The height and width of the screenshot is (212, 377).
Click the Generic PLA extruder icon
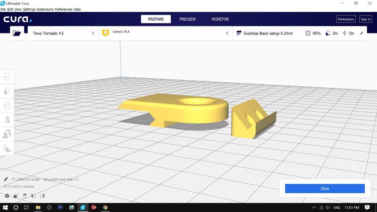tap(105, 33)
